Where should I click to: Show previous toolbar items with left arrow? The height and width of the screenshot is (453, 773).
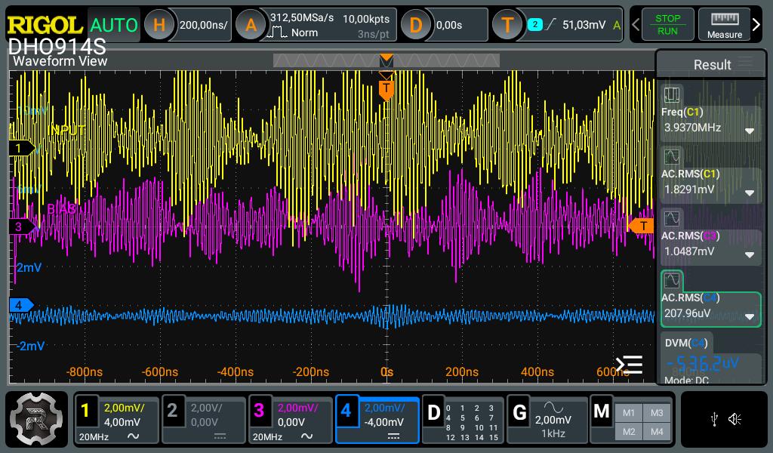coord(636,25)
